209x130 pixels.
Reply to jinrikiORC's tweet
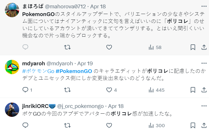[x=25, y=125]
